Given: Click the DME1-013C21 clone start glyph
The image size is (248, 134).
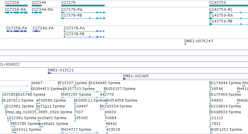Looking at the screenshot, I should pos(49,73).
